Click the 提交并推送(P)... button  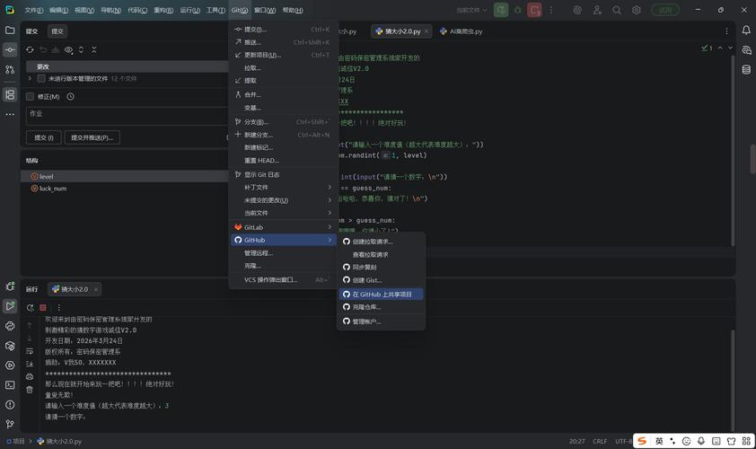tap(92, 137)
